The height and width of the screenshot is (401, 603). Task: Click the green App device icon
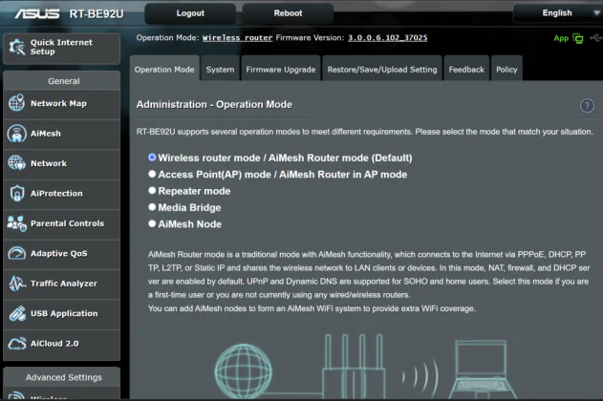(577, 38)
